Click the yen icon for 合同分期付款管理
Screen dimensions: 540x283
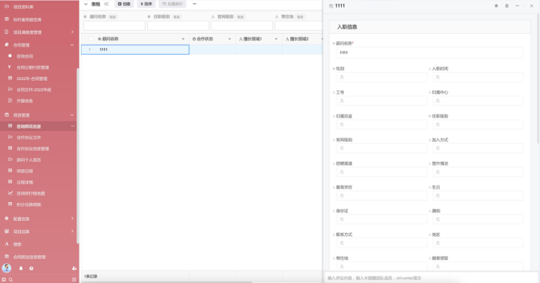[x=10, y=67]
